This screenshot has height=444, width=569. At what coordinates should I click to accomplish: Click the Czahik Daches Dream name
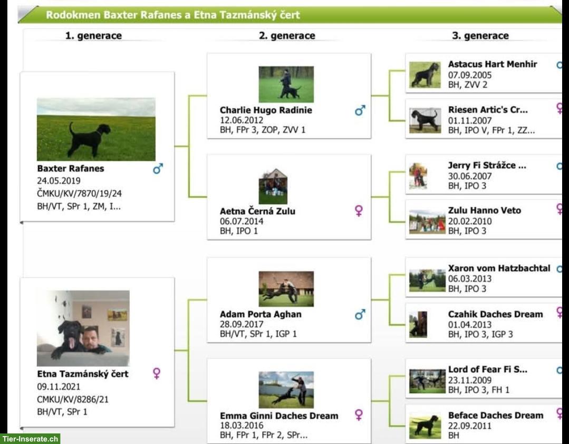(495, 314)
